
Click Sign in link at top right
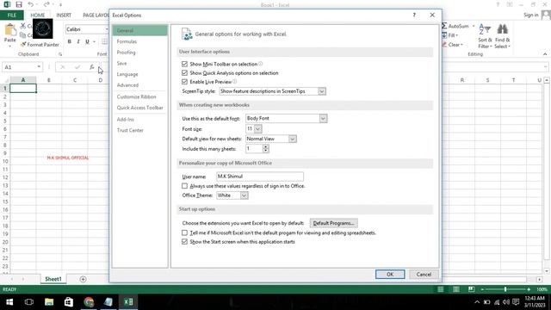[x=530, y=15]
